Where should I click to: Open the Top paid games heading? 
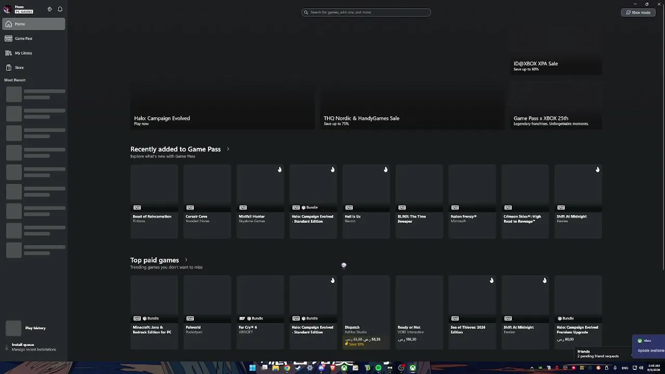click(154, 260)
